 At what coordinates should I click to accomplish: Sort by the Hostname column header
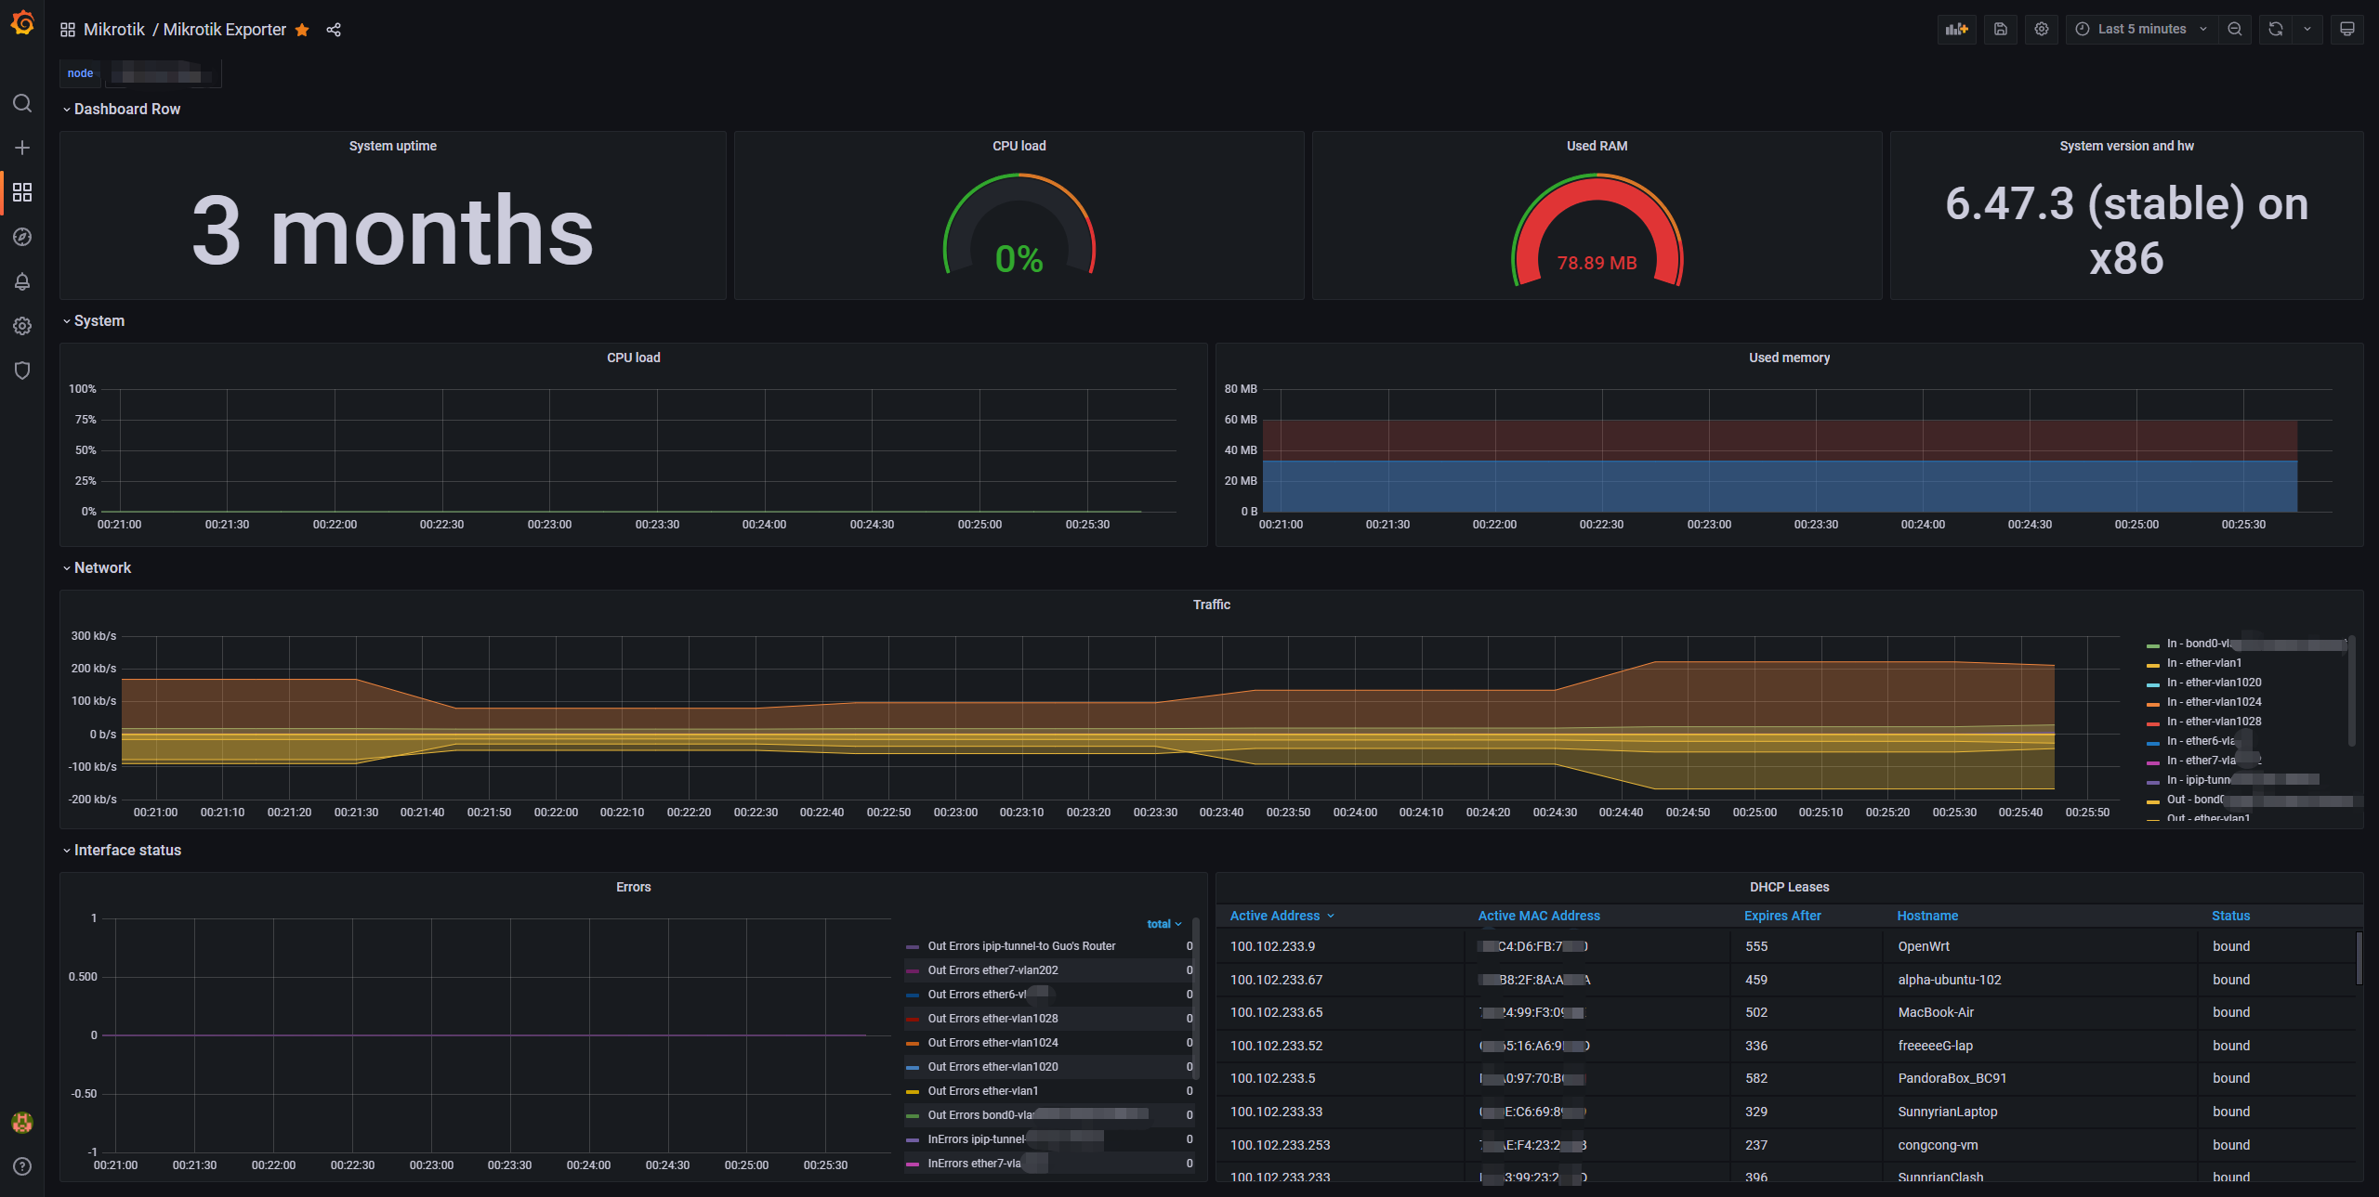point(1927,916)
